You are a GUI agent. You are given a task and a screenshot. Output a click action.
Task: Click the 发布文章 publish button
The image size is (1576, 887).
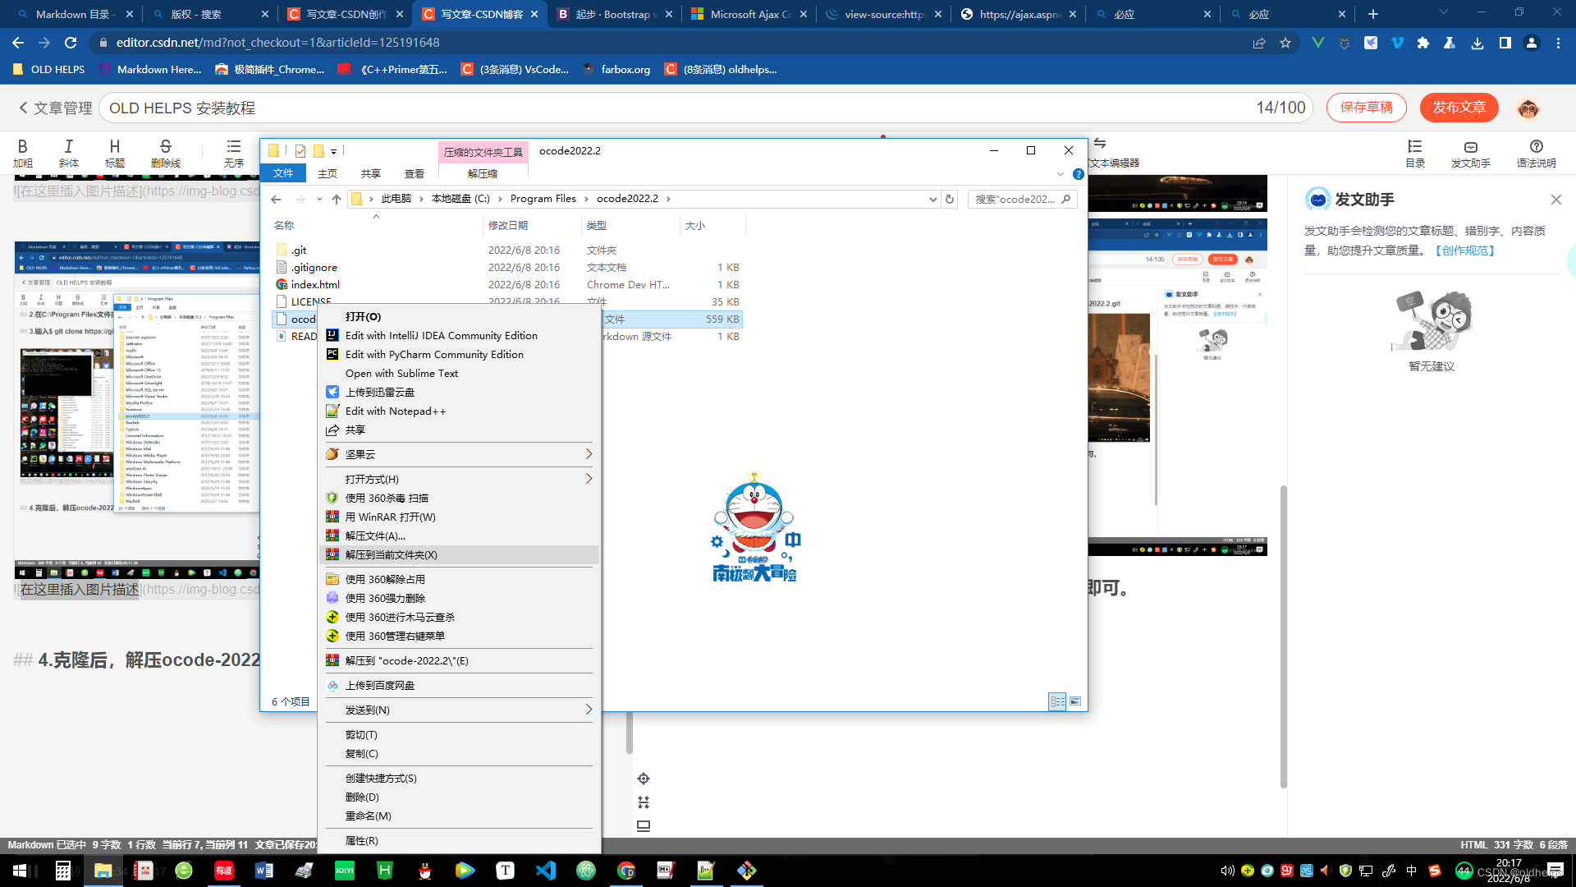click(1459, 108)
